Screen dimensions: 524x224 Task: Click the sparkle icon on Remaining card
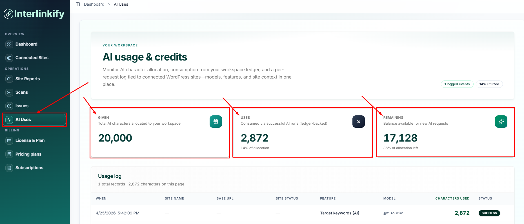point(501,122)
